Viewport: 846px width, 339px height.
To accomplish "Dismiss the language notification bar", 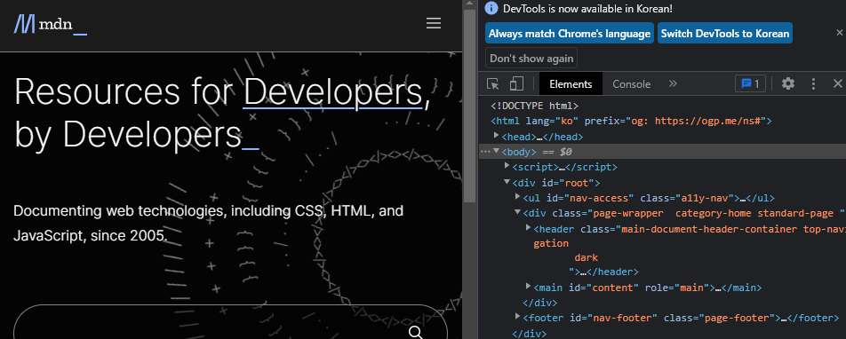I will [x=839, y=34].
